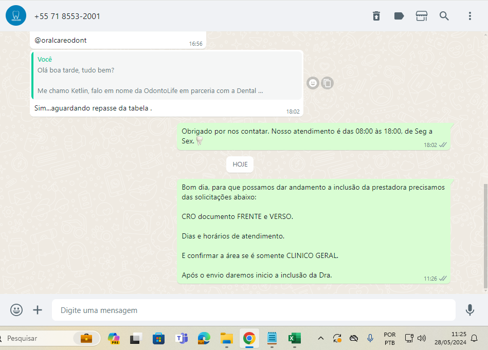The height and width of the screenshot is (350, 488).
Task: Click the microphone tray icon
Action: point(370,338)
